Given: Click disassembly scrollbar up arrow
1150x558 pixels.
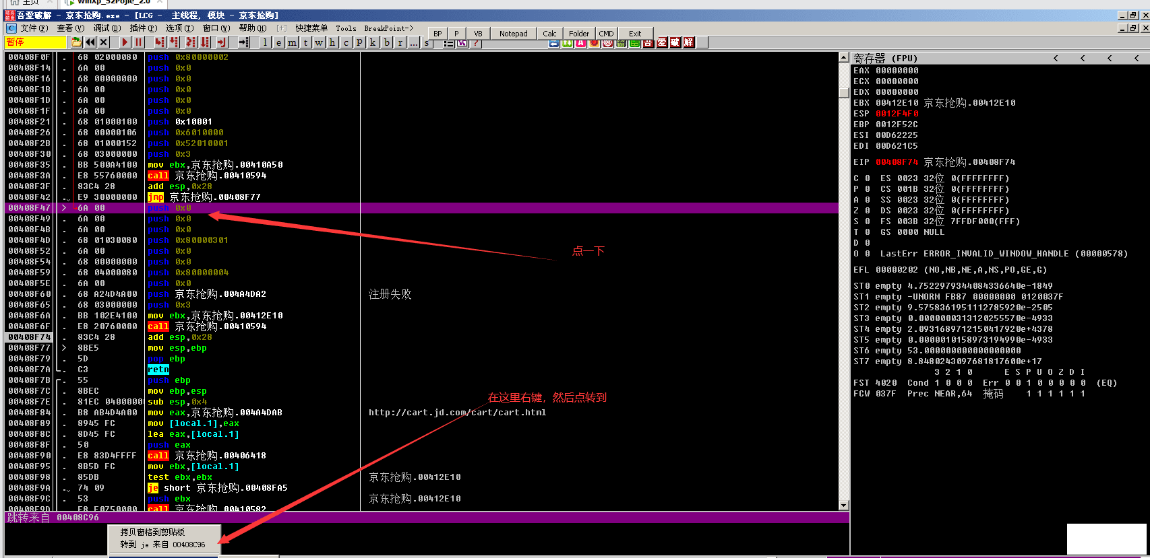Looking at the screenshot, I should click(844, 57).
